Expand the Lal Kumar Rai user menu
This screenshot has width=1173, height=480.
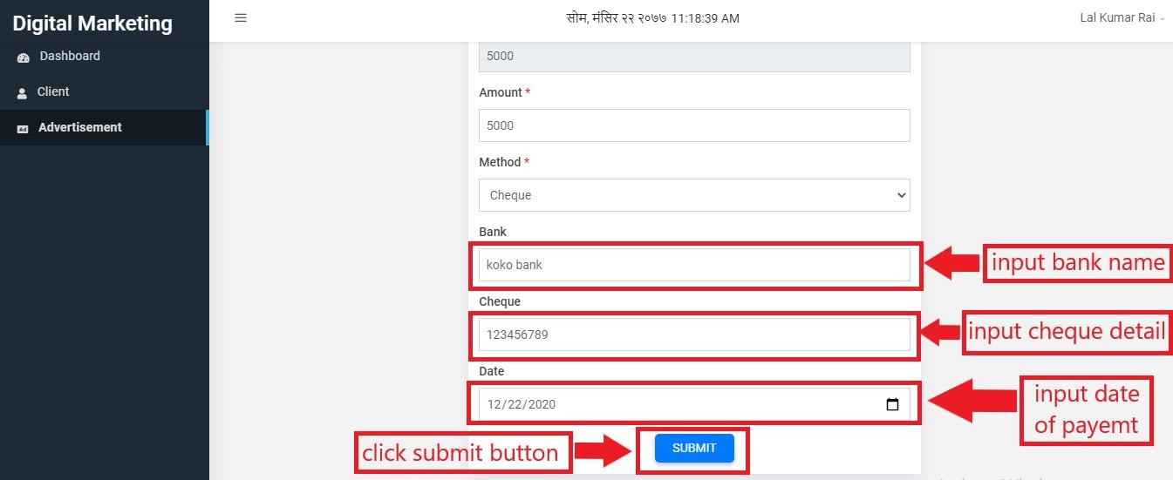click(x=1122, y=17)
